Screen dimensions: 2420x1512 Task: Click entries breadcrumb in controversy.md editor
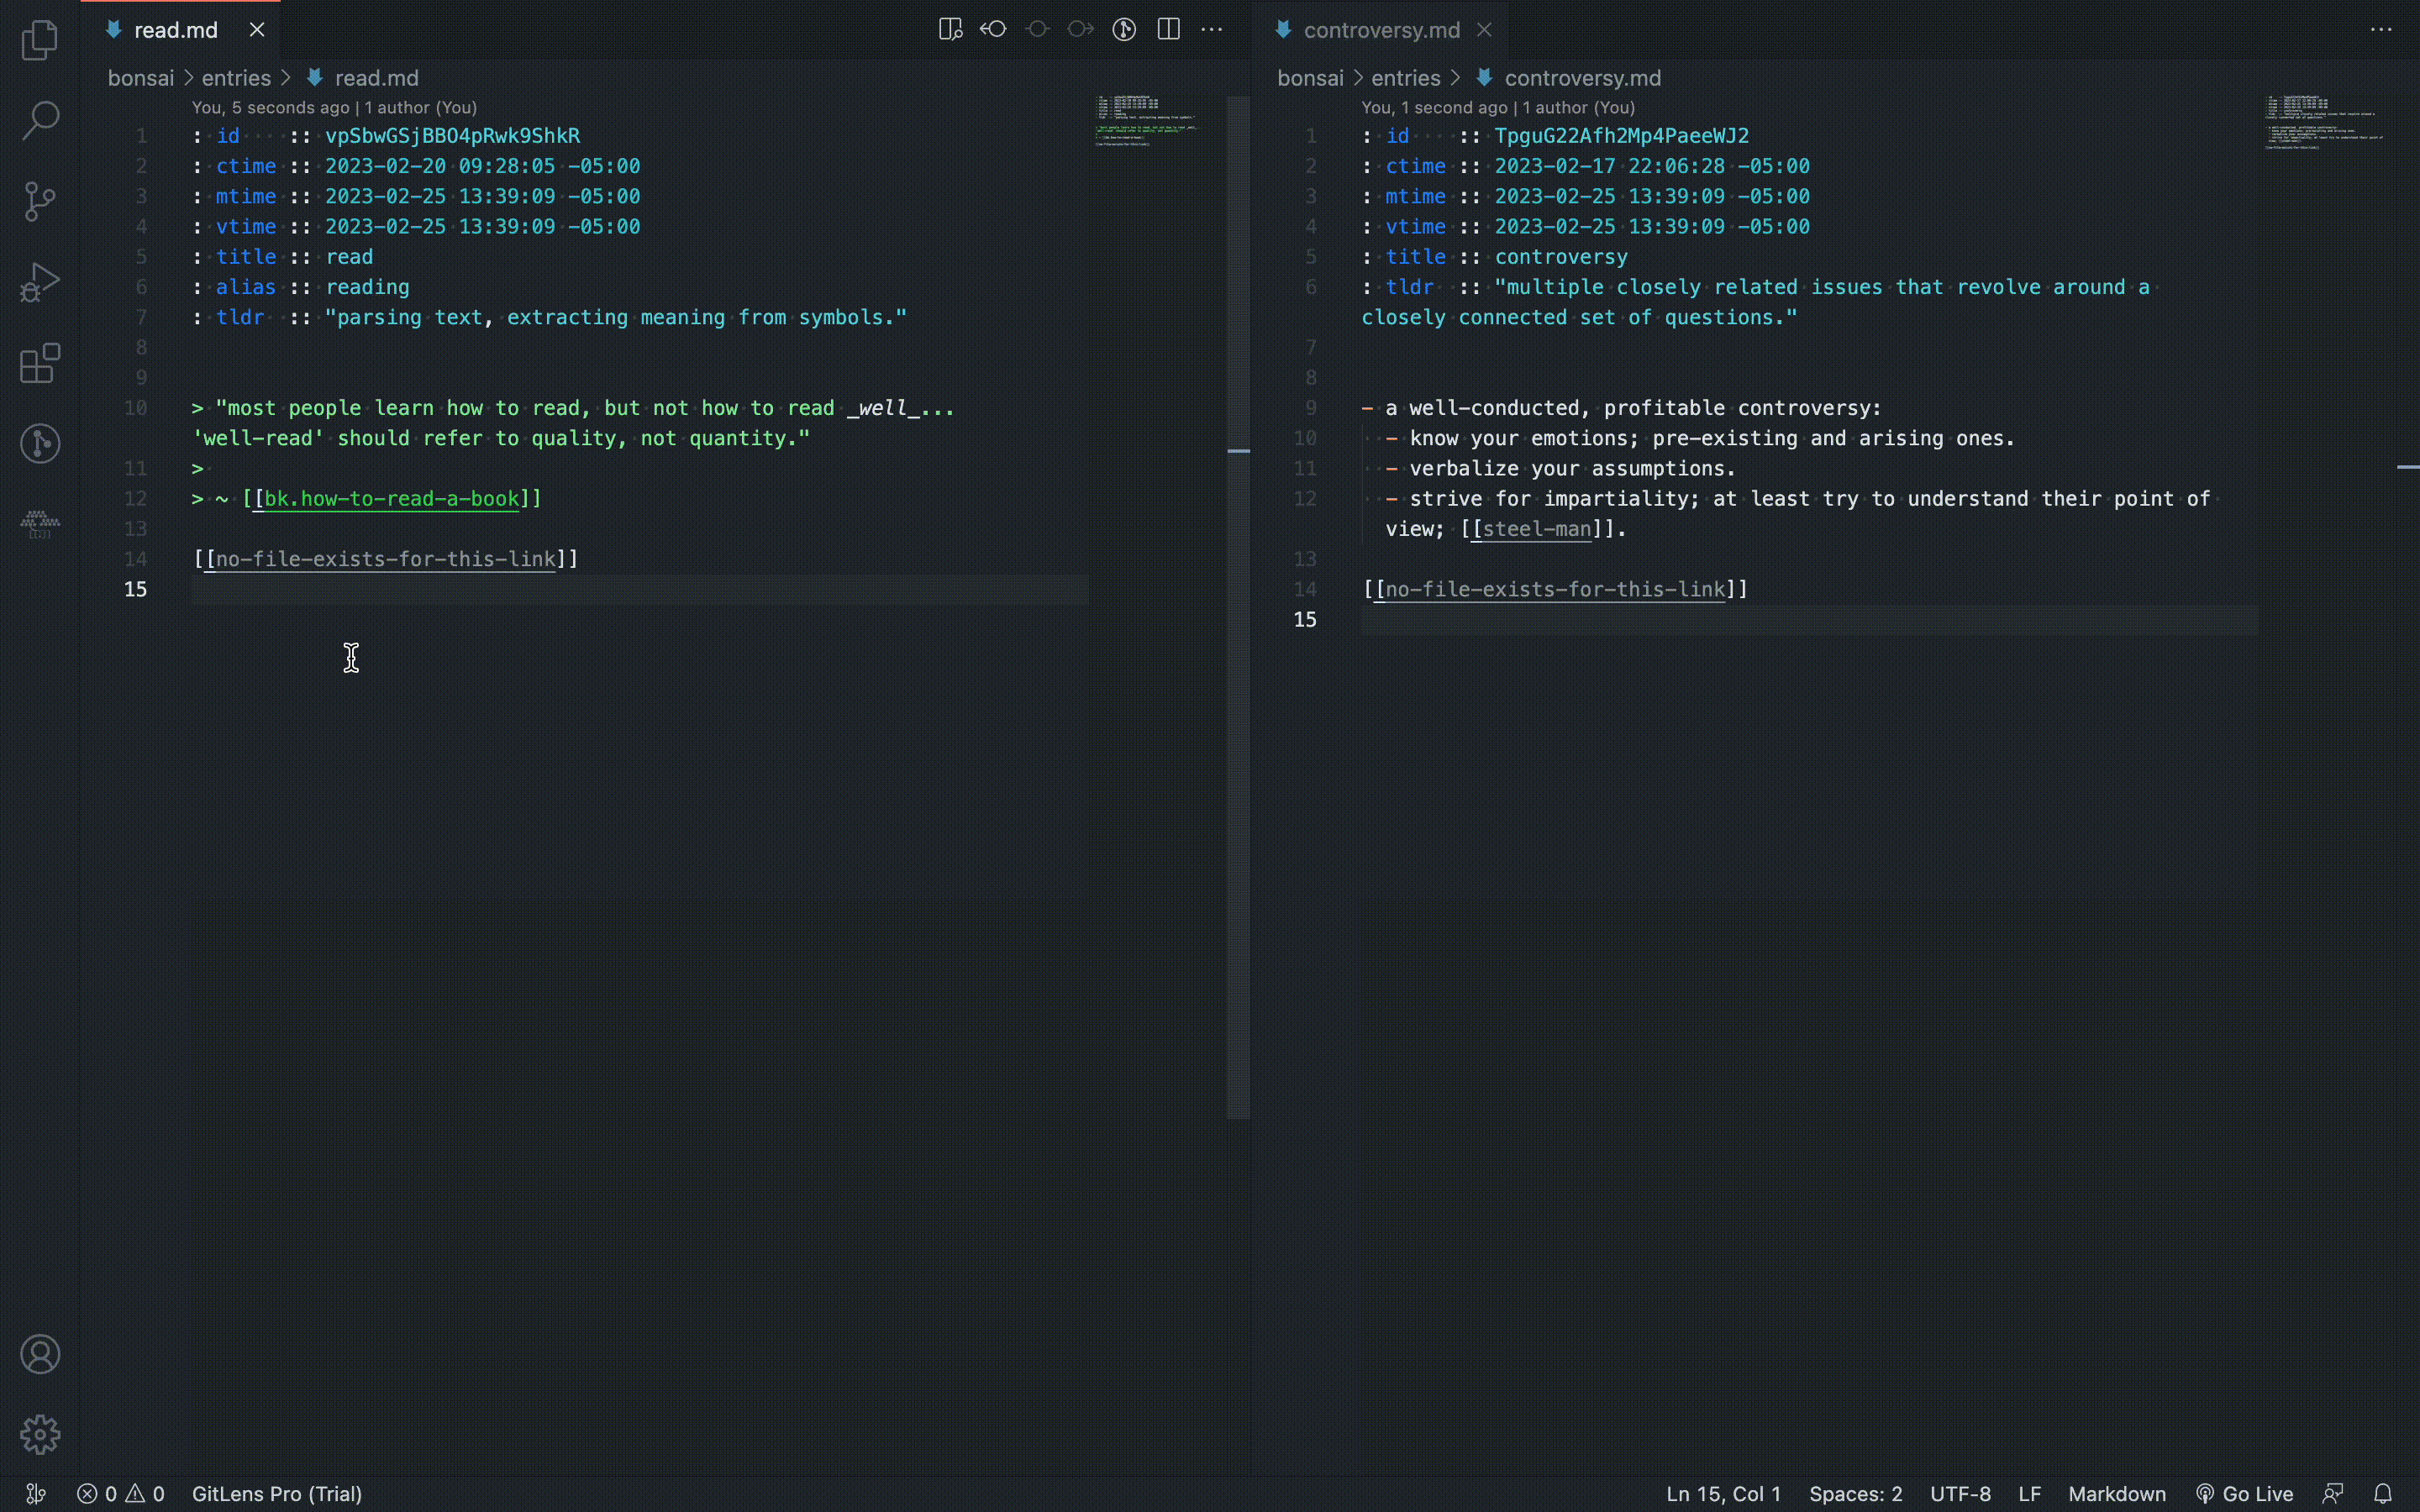coord(1405,78)
